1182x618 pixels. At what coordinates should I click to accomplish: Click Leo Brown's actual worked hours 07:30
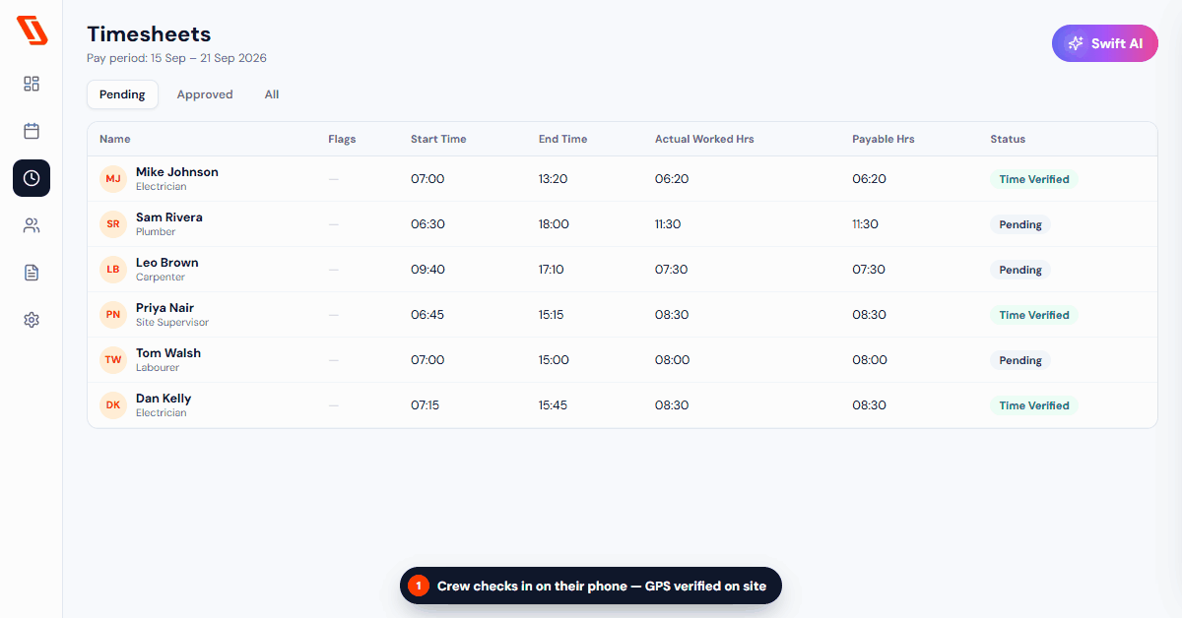point(672,270)
